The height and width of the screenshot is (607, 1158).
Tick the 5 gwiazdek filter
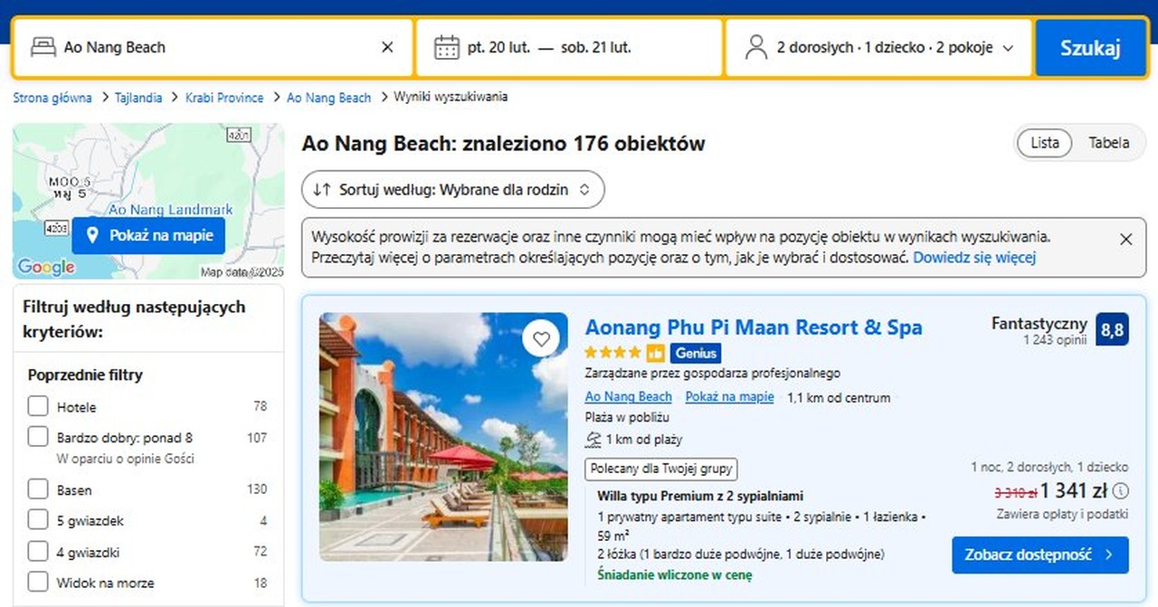pyautogui.click(x=38, y=520)
